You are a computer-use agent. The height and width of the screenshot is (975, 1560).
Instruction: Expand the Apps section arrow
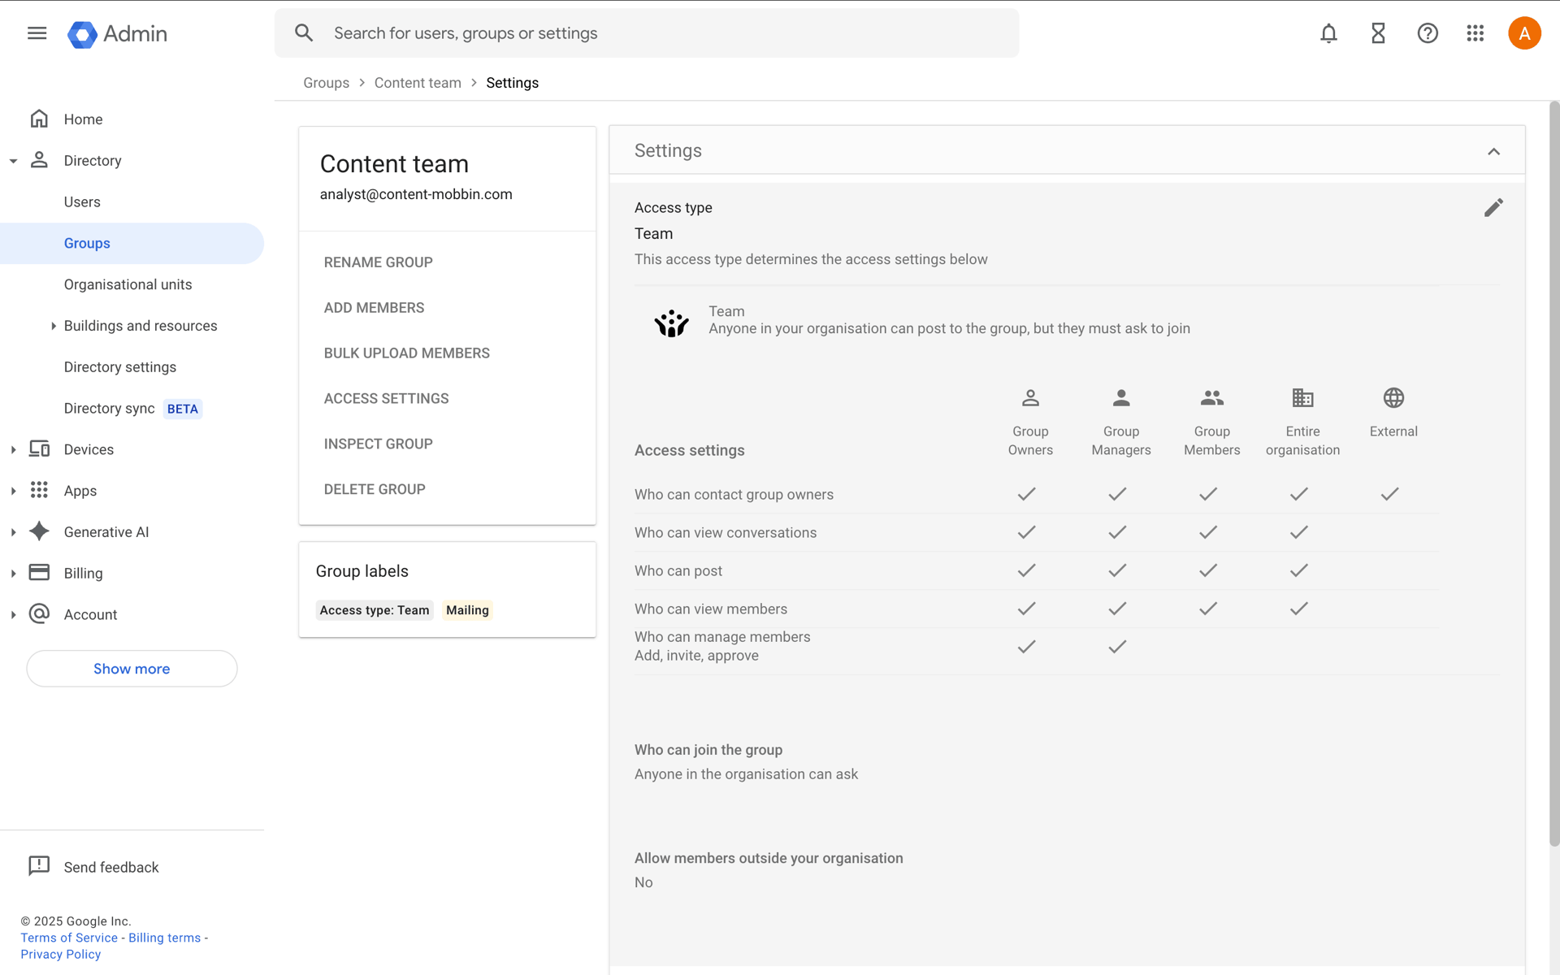(13, 491)
